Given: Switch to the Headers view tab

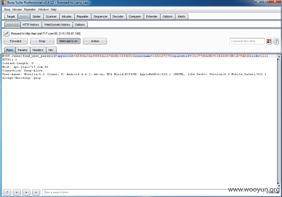Looking at the screenshot, I should pyautogui.click(x=38, y=50).
